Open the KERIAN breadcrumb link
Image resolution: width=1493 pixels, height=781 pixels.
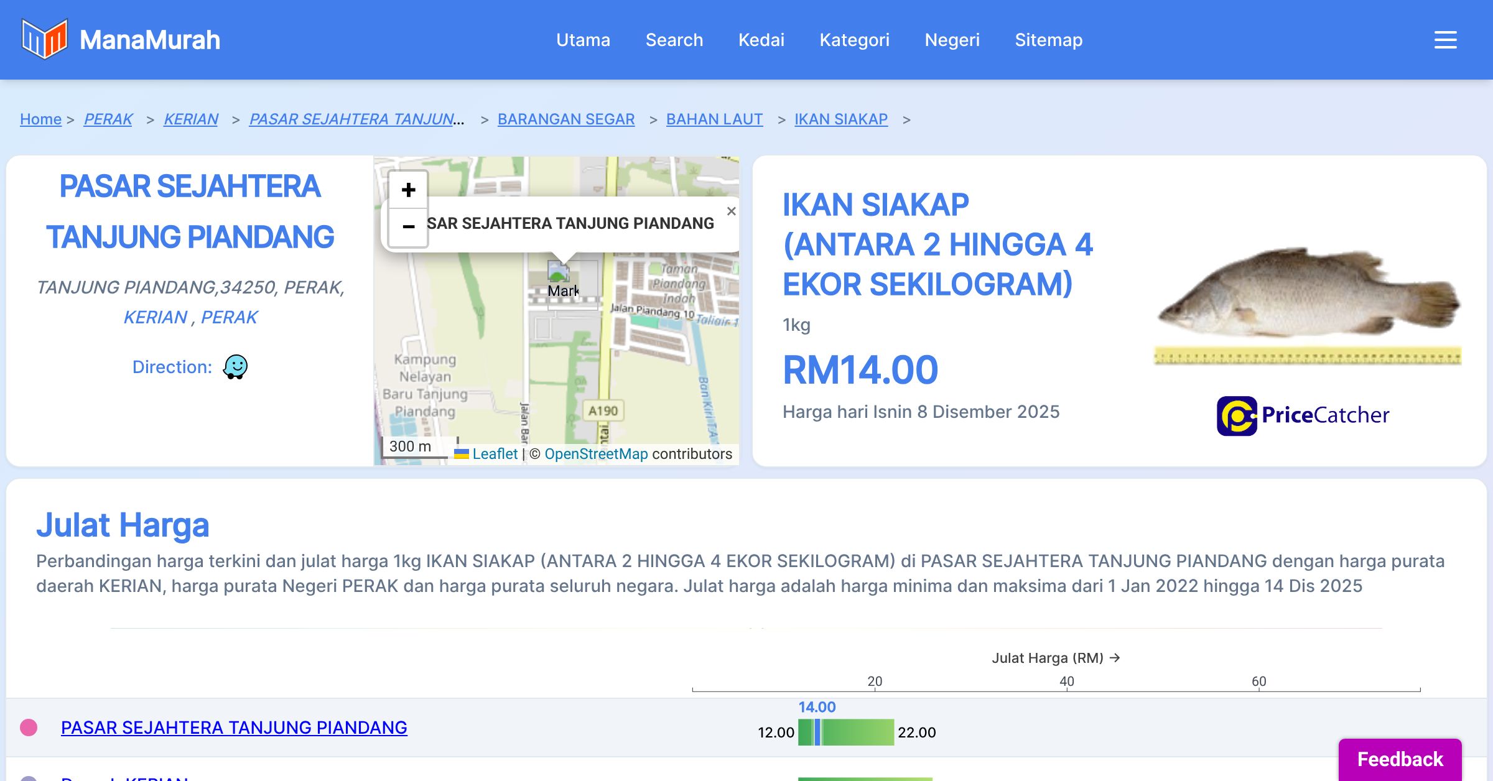click(190, 119)
